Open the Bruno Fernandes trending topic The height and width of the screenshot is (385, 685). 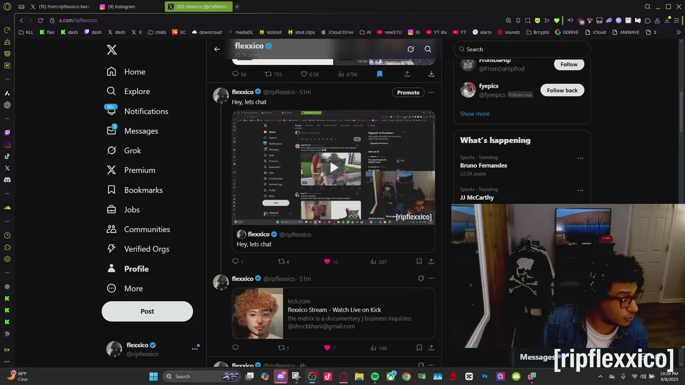click(x=484, y=166)
